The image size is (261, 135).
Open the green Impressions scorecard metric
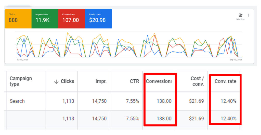point(45,19)
